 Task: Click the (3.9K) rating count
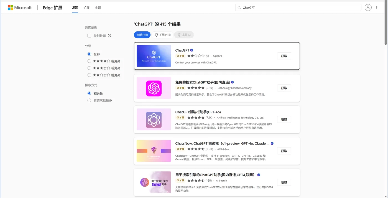coord(209,149)
